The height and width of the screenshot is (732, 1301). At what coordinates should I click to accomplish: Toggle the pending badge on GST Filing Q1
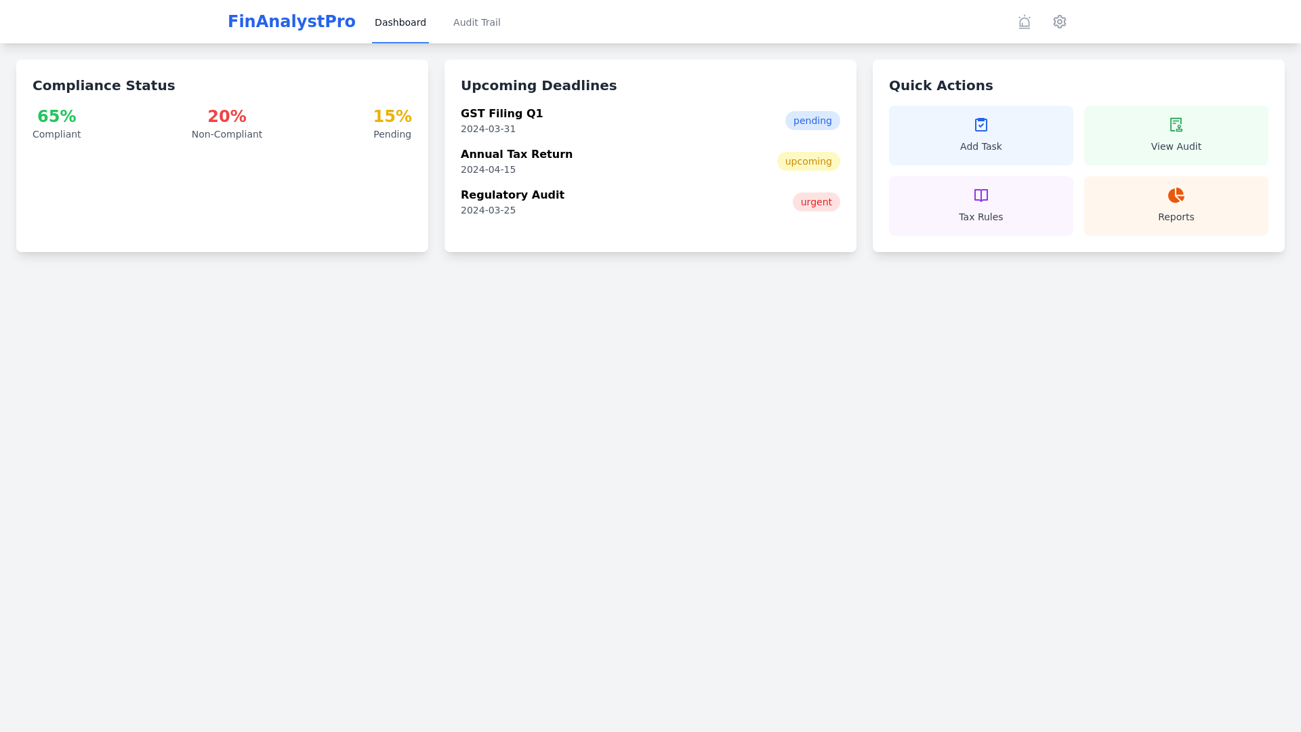812,120
